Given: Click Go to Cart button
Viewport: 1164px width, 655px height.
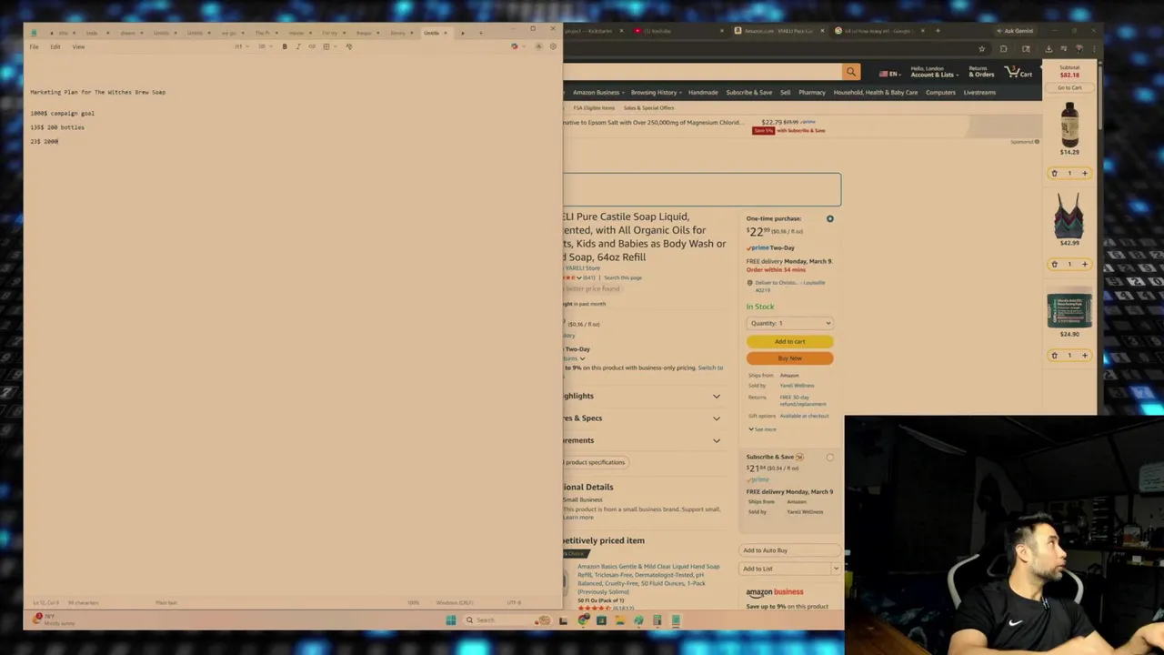Looking at the screenshot, I should (1069, 87).
